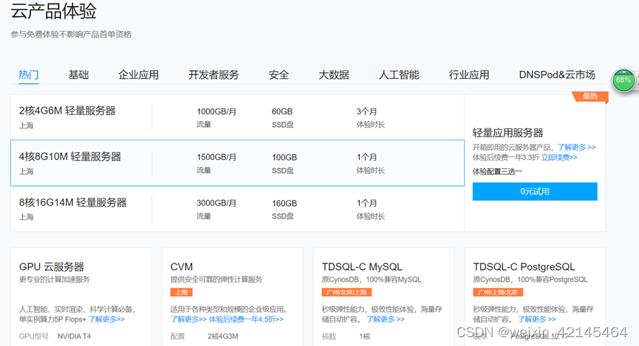
Task: Click the 3个月 trial duration text
Action: click(x=366, y=111)
